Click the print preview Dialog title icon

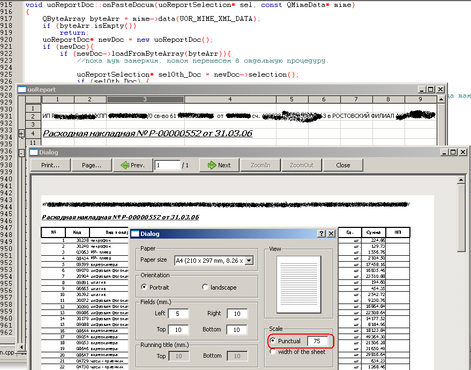point(33,152)
